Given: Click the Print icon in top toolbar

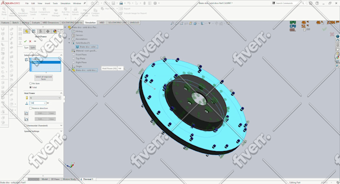Looking at the screenshot, I should [x=121, y=3].
